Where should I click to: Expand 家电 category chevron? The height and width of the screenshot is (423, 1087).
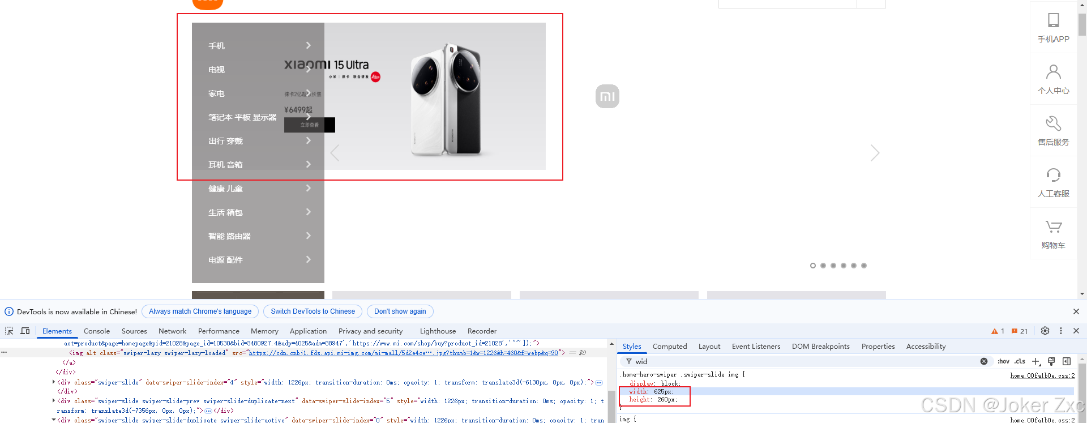point(309,93)
